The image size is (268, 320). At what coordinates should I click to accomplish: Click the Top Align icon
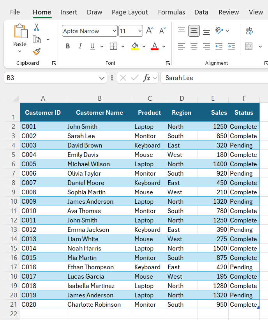click(x=182, y=30)
